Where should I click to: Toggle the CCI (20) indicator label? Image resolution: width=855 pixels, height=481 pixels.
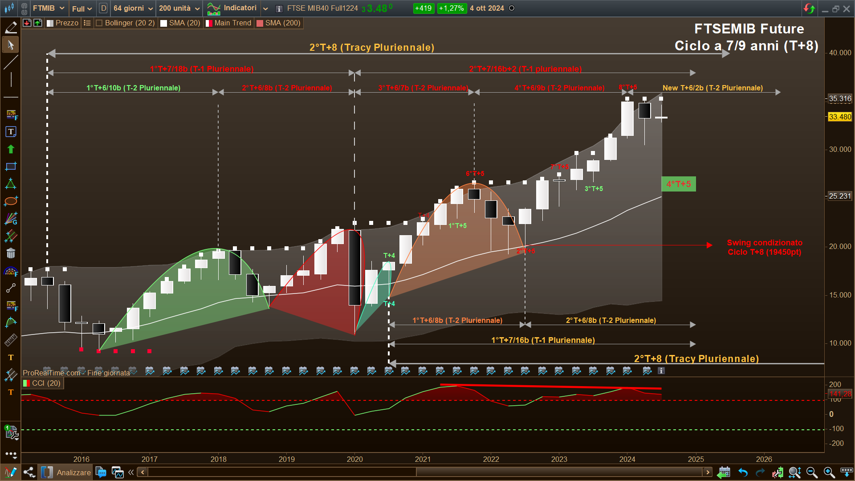coord(42,383)
